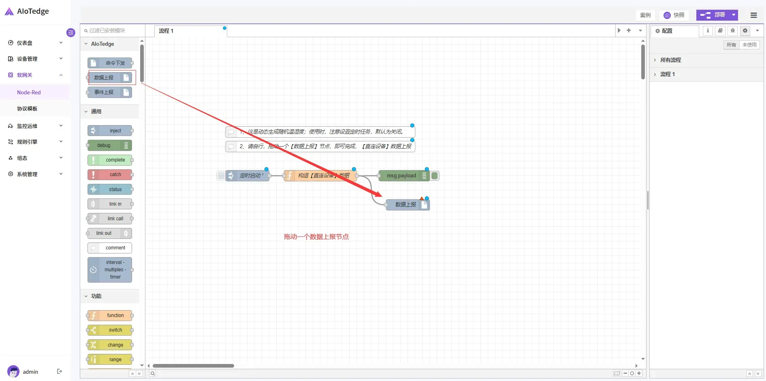This screenshot has width=766, height=381.
Task: Expand the 规则引擎 menu
Action: (36, 142)
